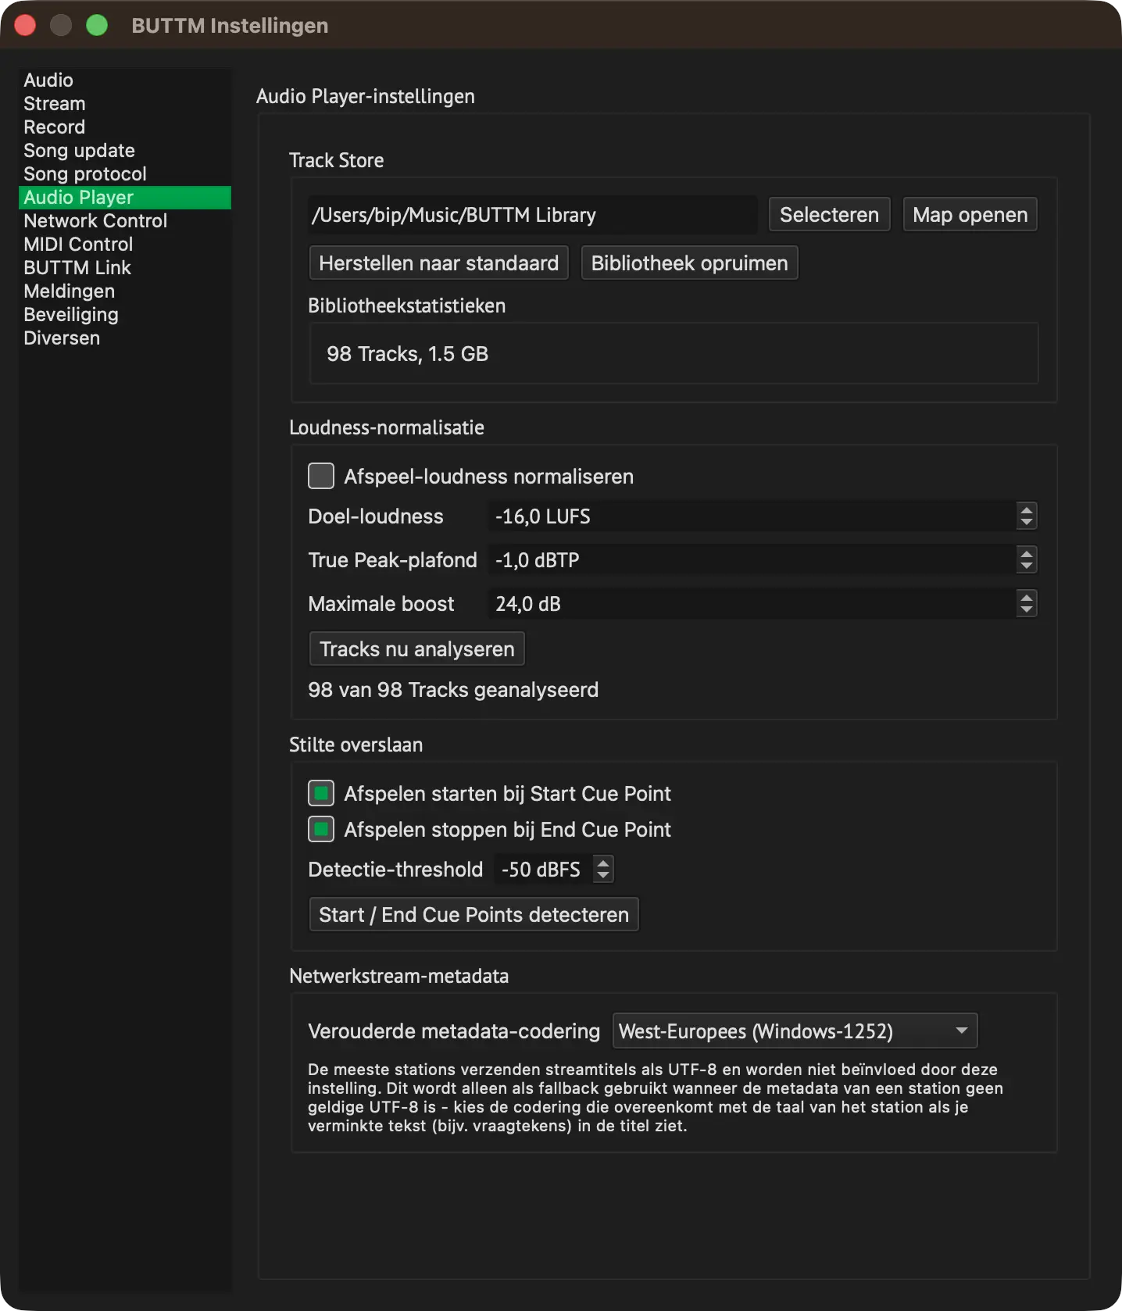Raise True Peak-plafond using up arrow

[1027, 553]
